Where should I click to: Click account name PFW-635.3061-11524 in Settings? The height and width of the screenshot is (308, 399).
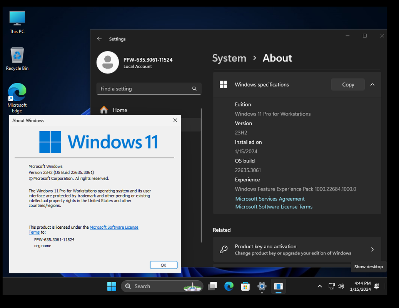pyautogui.click(x=148, y=60)
